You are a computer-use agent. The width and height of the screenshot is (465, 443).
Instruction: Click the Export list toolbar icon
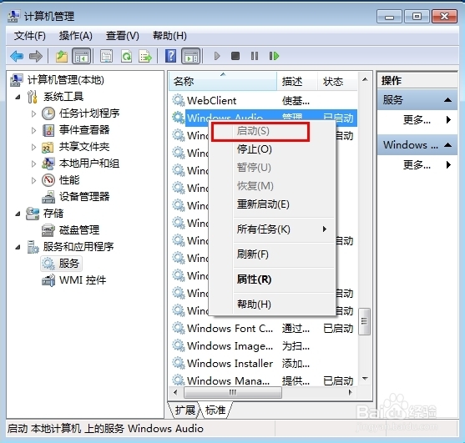click(x=145, y=56)
